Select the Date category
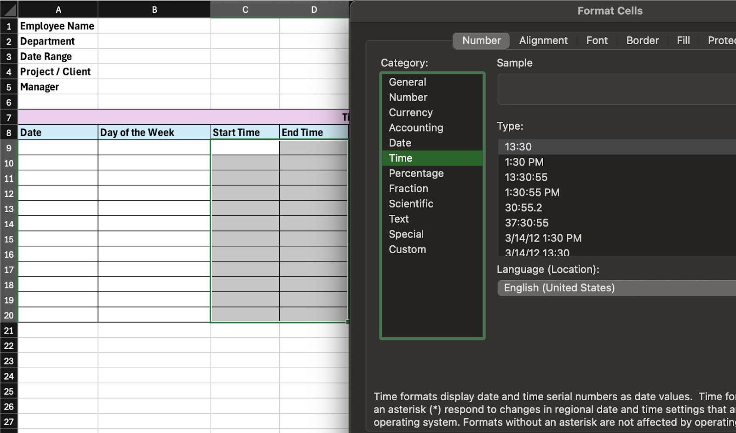This screenshot has width=736, height=433. pos(399,143)
